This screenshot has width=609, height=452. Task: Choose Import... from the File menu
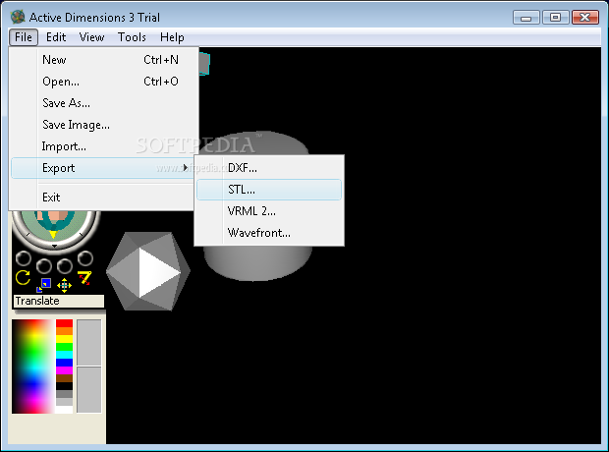pyautogui.click(x=104, y=146)
